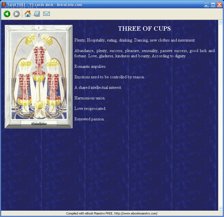The image size is (224, 217).
Task: Click the Three of Cups card image
Action: tap(39, 76)
